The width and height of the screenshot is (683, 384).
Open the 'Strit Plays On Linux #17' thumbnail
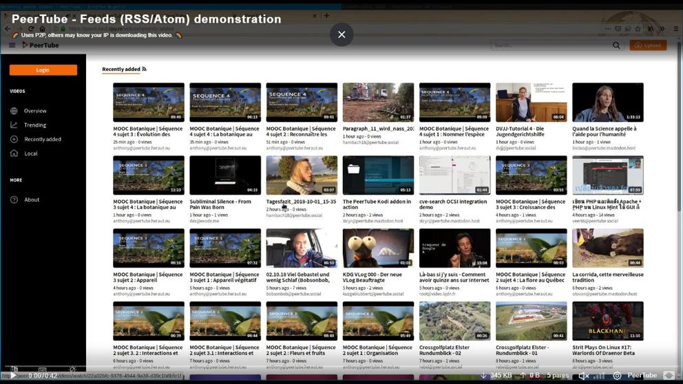tap(608, 321)
